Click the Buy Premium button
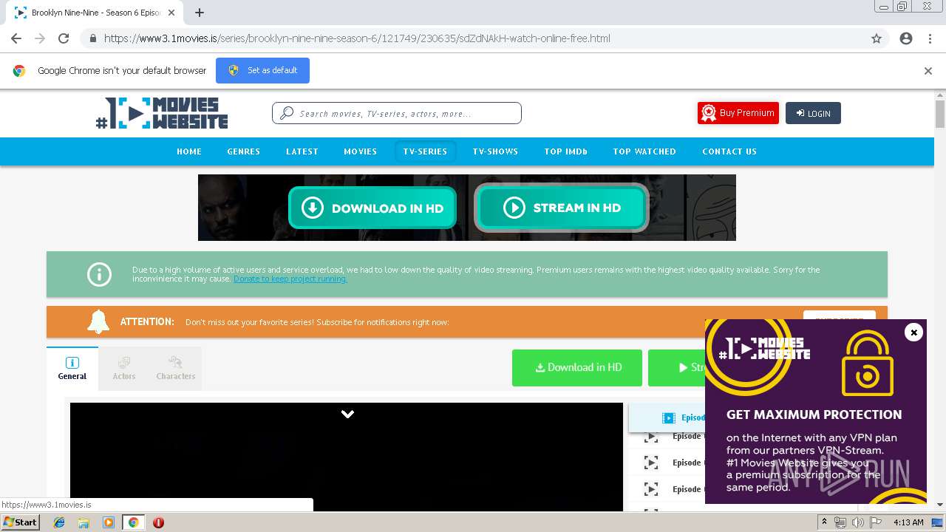 pos(738,113)
